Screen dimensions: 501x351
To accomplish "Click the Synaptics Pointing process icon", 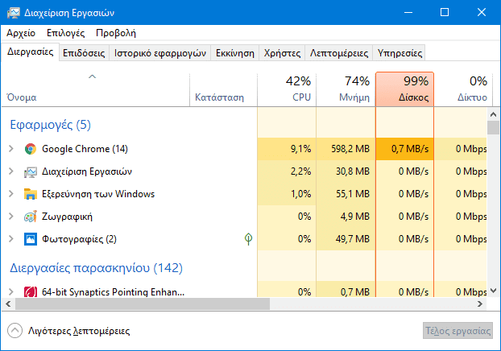I will [x=31, y=291].
